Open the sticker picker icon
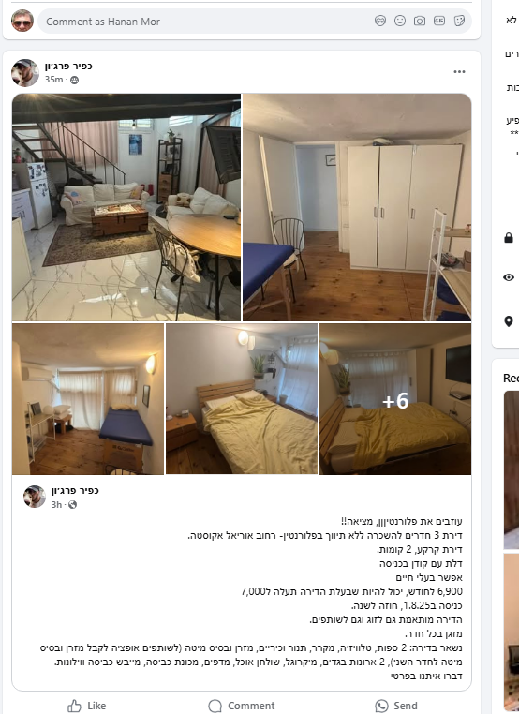Viewport: 519px width, 714px height. (459, 21)
